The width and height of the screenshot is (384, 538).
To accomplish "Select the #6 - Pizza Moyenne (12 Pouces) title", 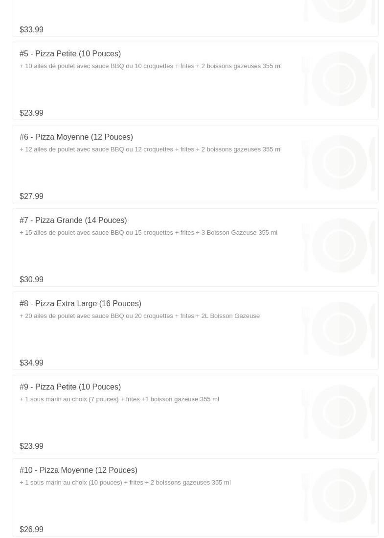I will click(76, 137).
